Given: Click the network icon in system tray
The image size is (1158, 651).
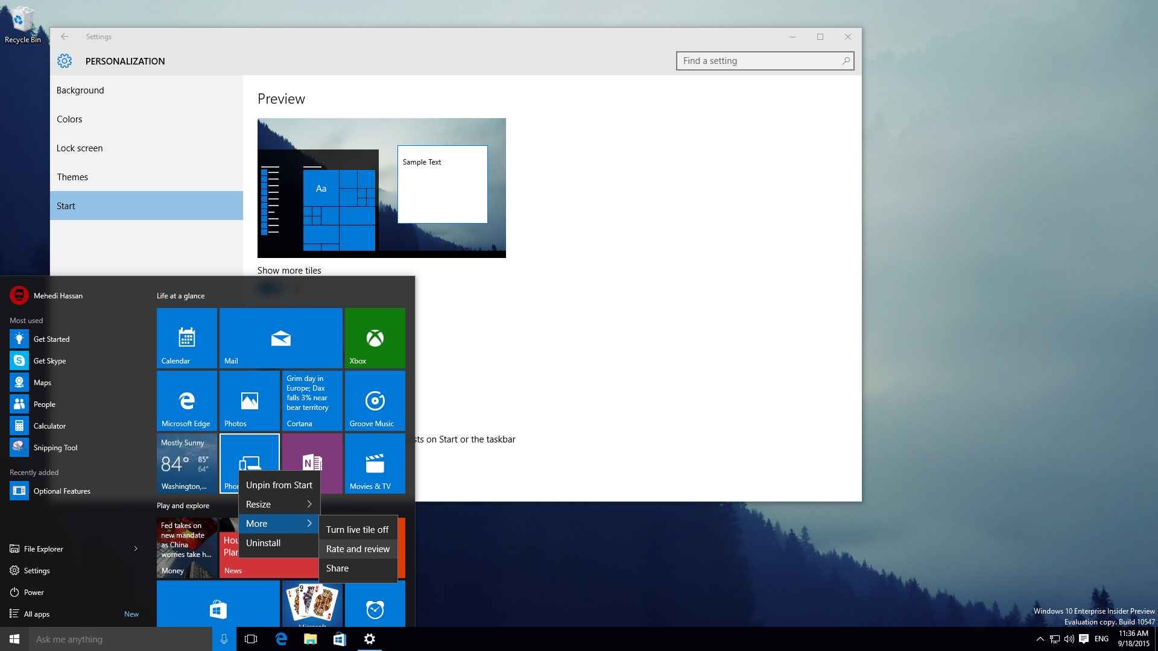Looking at the screenshot, I should point(1054,639).
